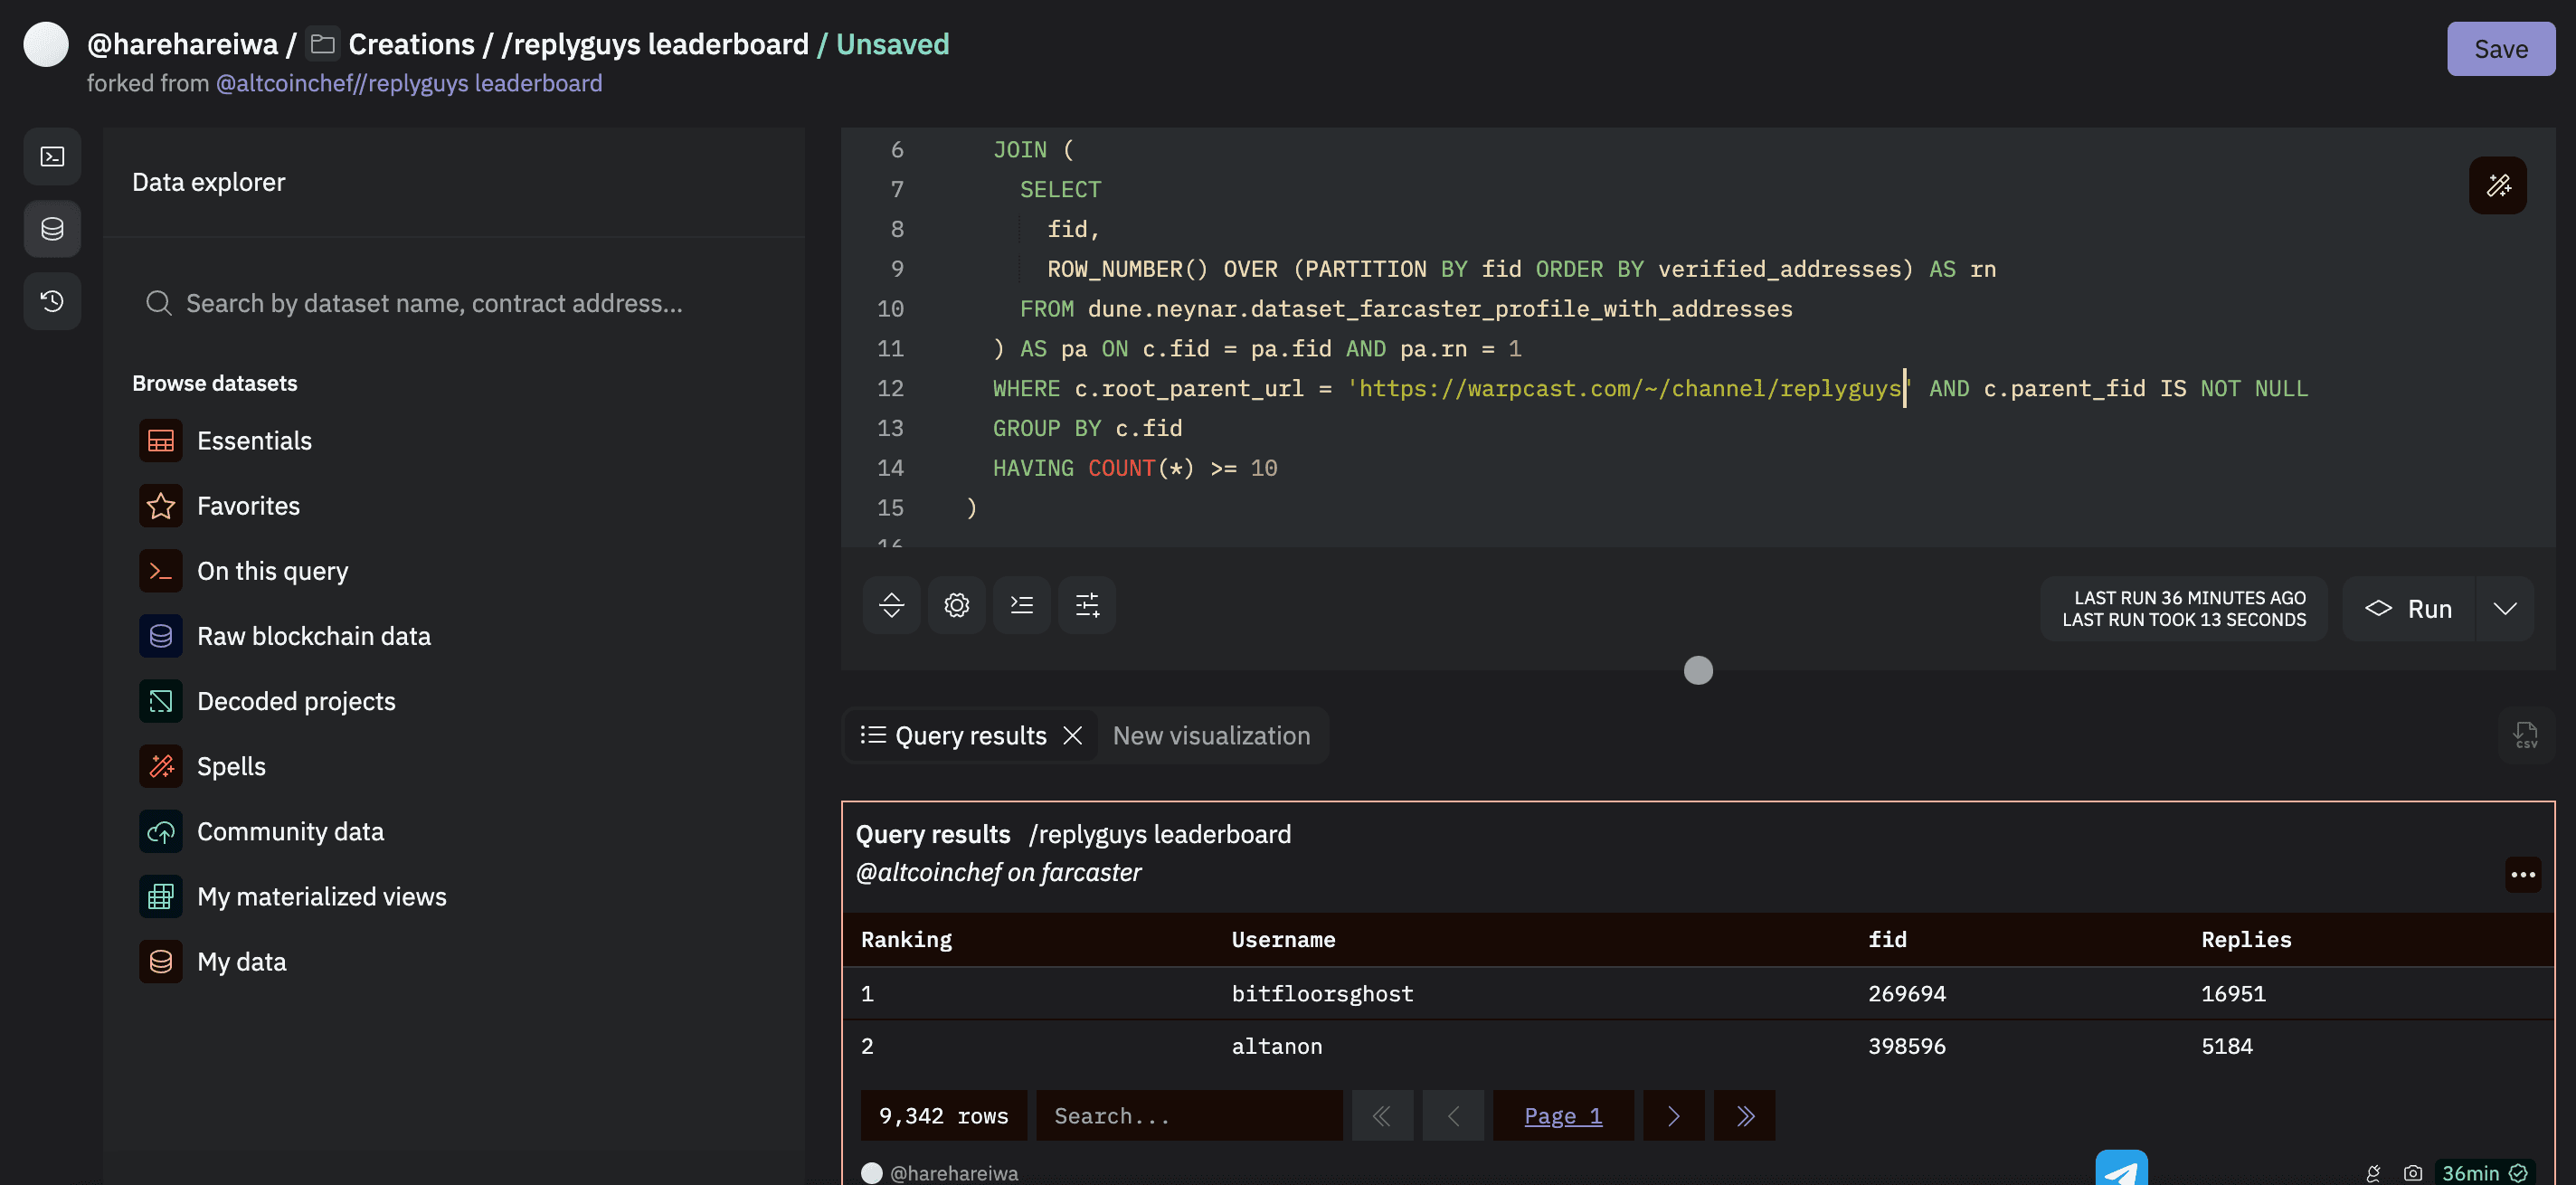Click the 16951 replies cell
The height and width of the screenshot is (1185, 2576).
2233,994
